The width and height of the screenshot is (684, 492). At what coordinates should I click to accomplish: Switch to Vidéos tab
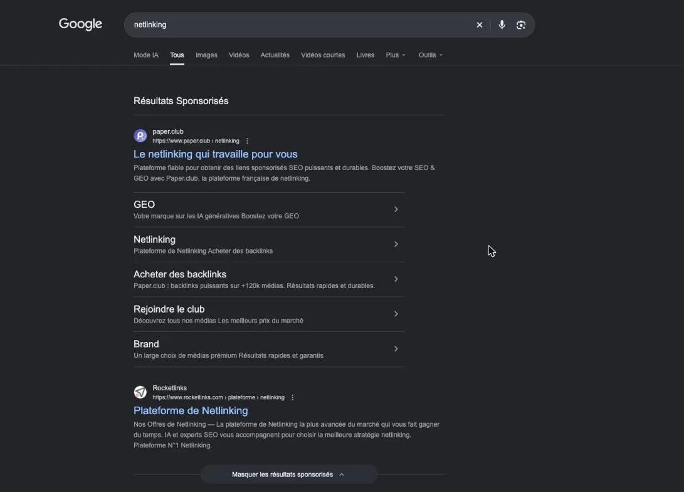239,55
